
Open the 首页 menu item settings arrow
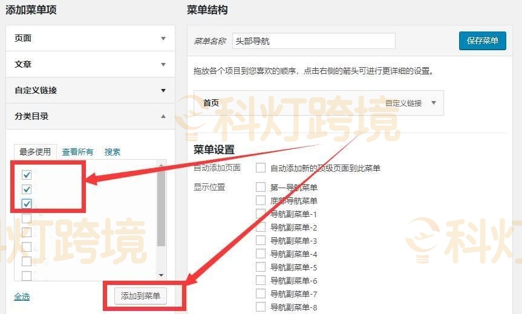434,103
